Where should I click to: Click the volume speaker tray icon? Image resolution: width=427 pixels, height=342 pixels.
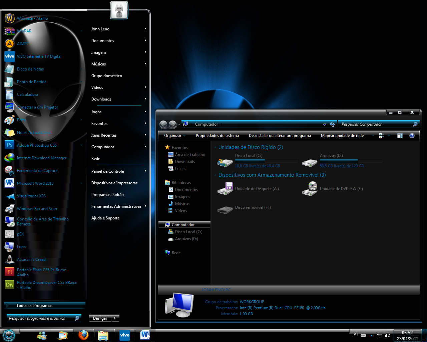point(388,335)
